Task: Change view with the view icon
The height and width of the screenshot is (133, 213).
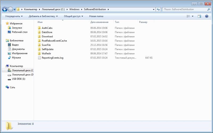Action: click(x=188, y=16)
